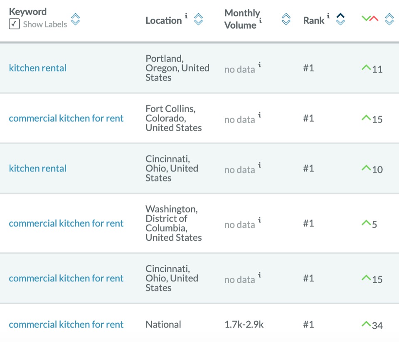Open no data info icon in commercial kitchen Cincinnati row

259,275
